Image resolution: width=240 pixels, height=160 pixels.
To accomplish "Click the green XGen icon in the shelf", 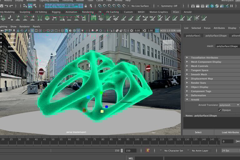I will [x=93, y=18].
